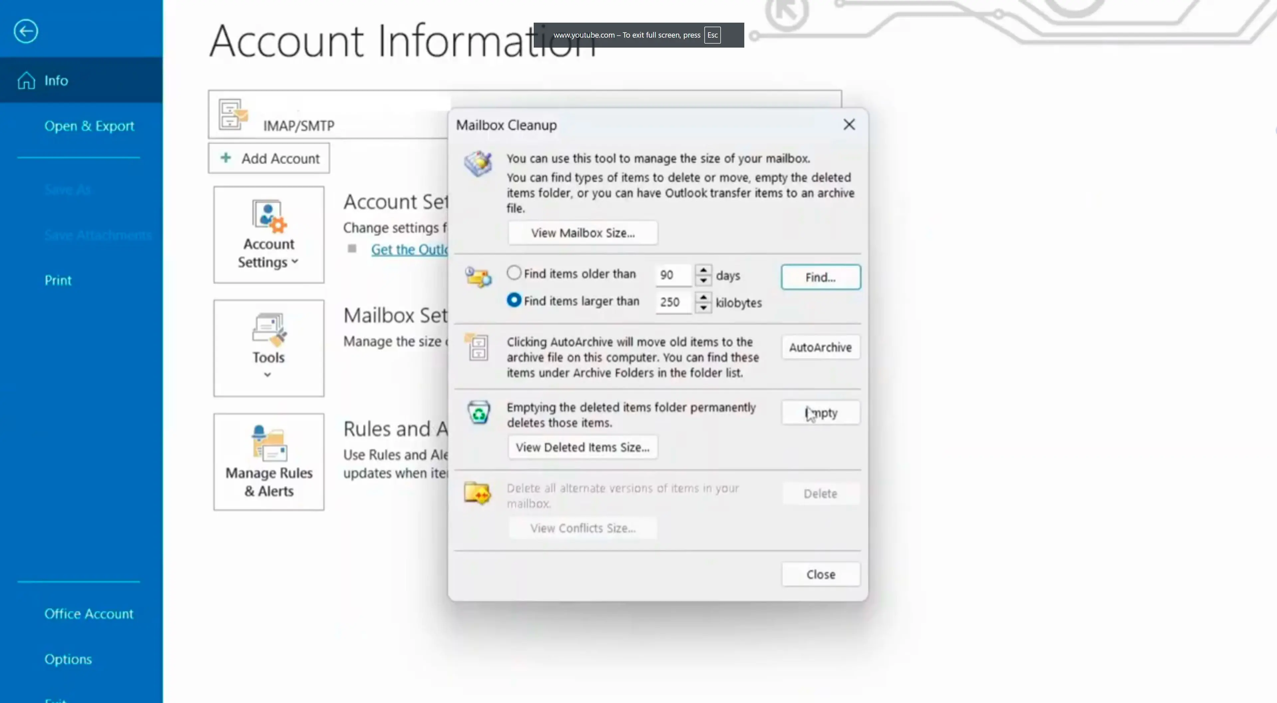Click the Info home icon
This screenshot has height=703, width=1277.
(26, 80)
